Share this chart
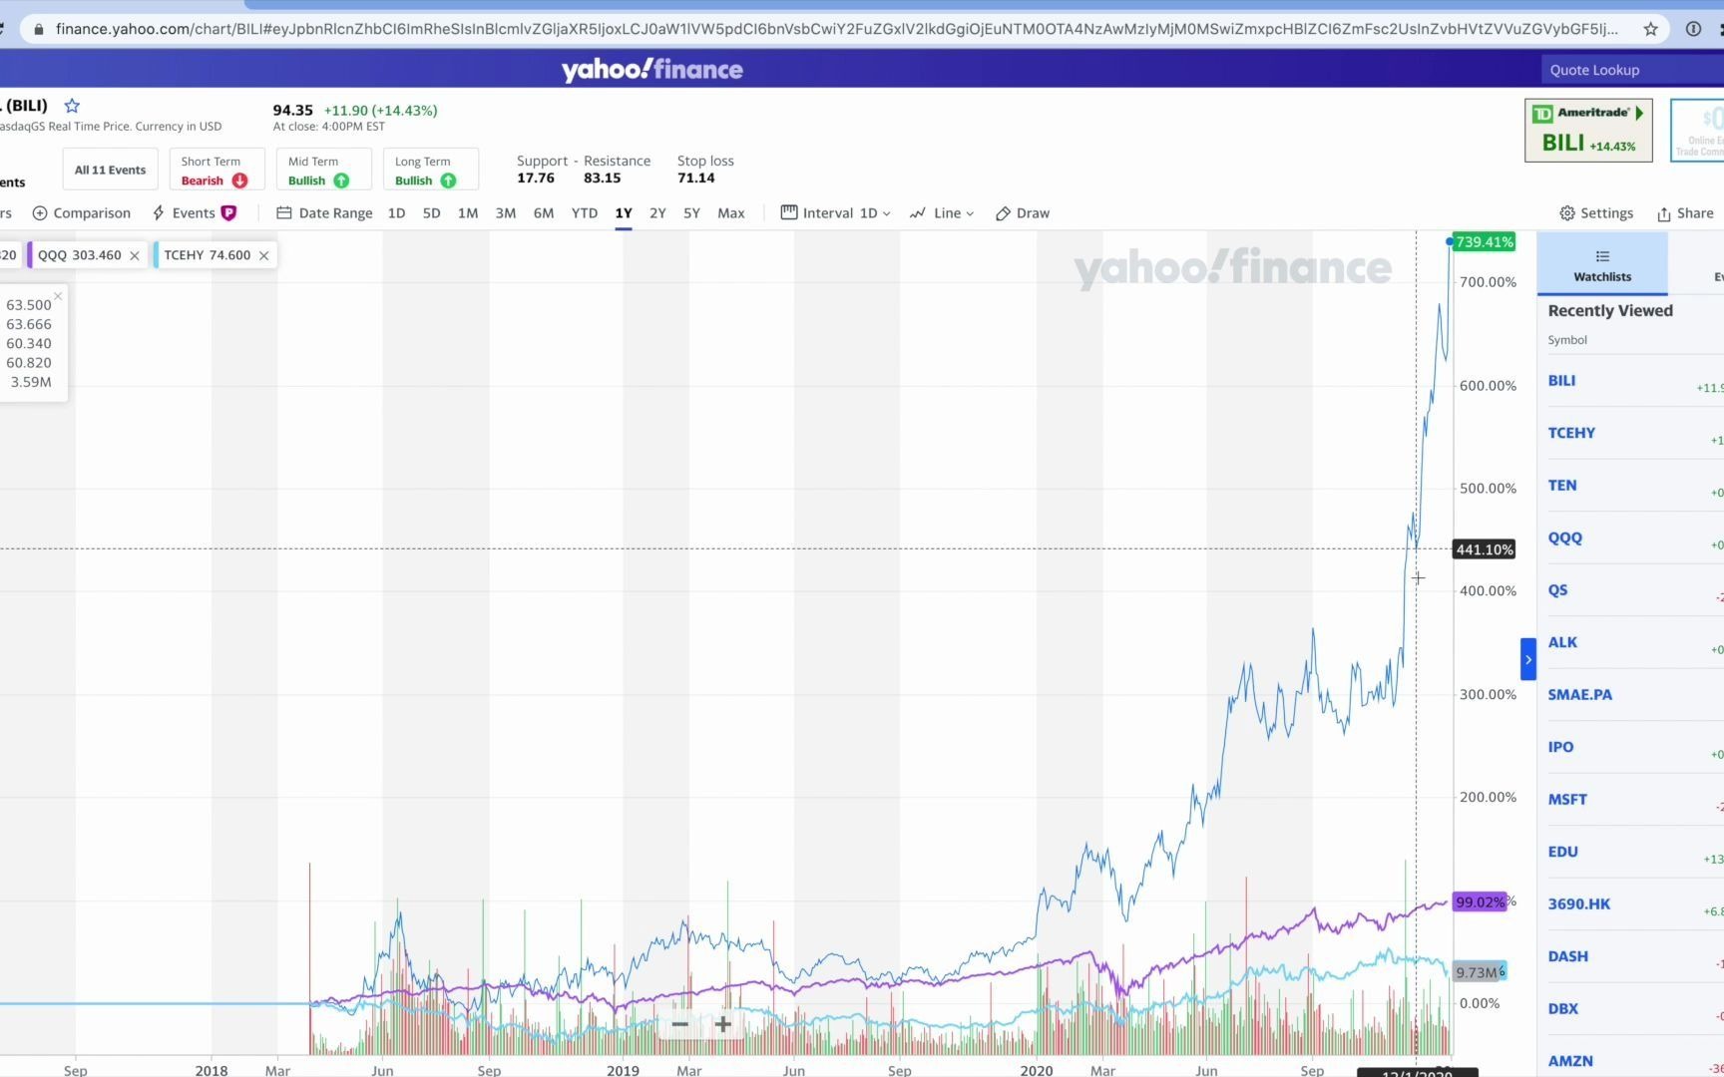The image size is (1724, 1077). pyautogui.click(x=1685, y=213)
